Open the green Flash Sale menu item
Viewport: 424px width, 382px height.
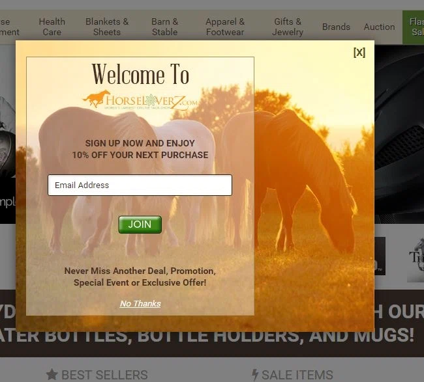point(413,27)
